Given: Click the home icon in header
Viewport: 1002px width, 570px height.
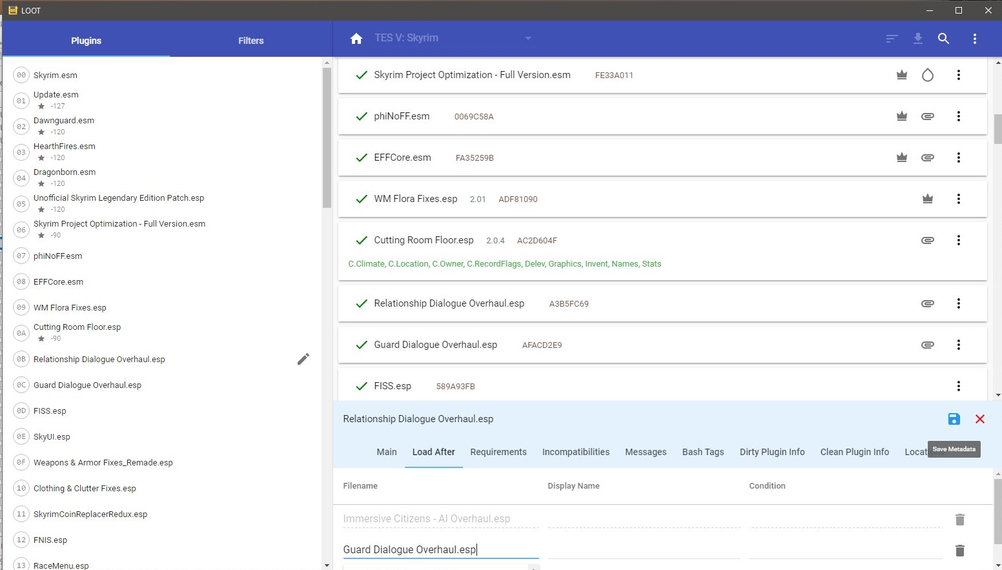Looking at the screenshot, I should (x=356, y=39).
